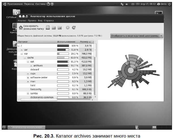
Task: Click the scan filesystem drive icon
Action: click(48, 27)
